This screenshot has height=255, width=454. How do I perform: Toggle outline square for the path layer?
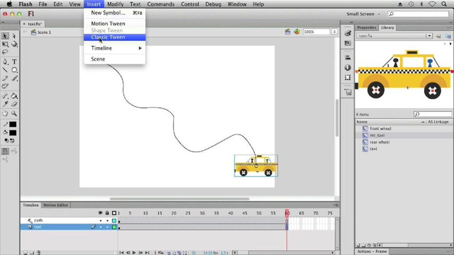pyautogui.click(x=114, y=221)
